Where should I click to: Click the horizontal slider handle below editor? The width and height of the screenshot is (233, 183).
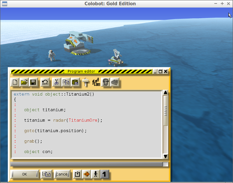165,164
